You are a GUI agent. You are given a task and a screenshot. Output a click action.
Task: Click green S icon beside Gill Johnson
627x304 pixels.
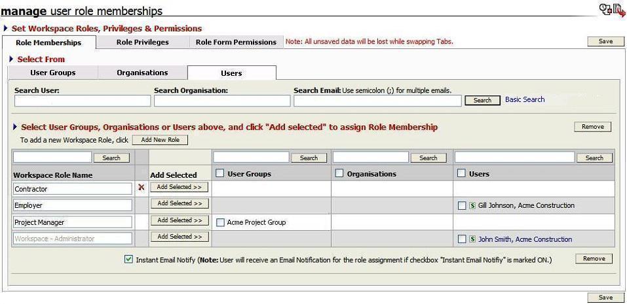click(x=472, y=205)
